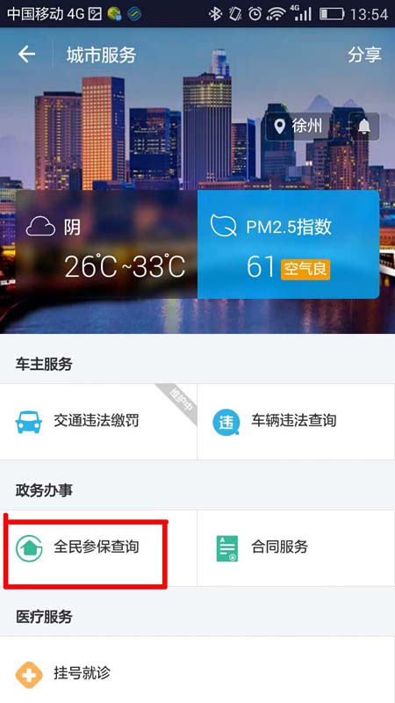Open the 徐州 city selector

tap(299, 127)
